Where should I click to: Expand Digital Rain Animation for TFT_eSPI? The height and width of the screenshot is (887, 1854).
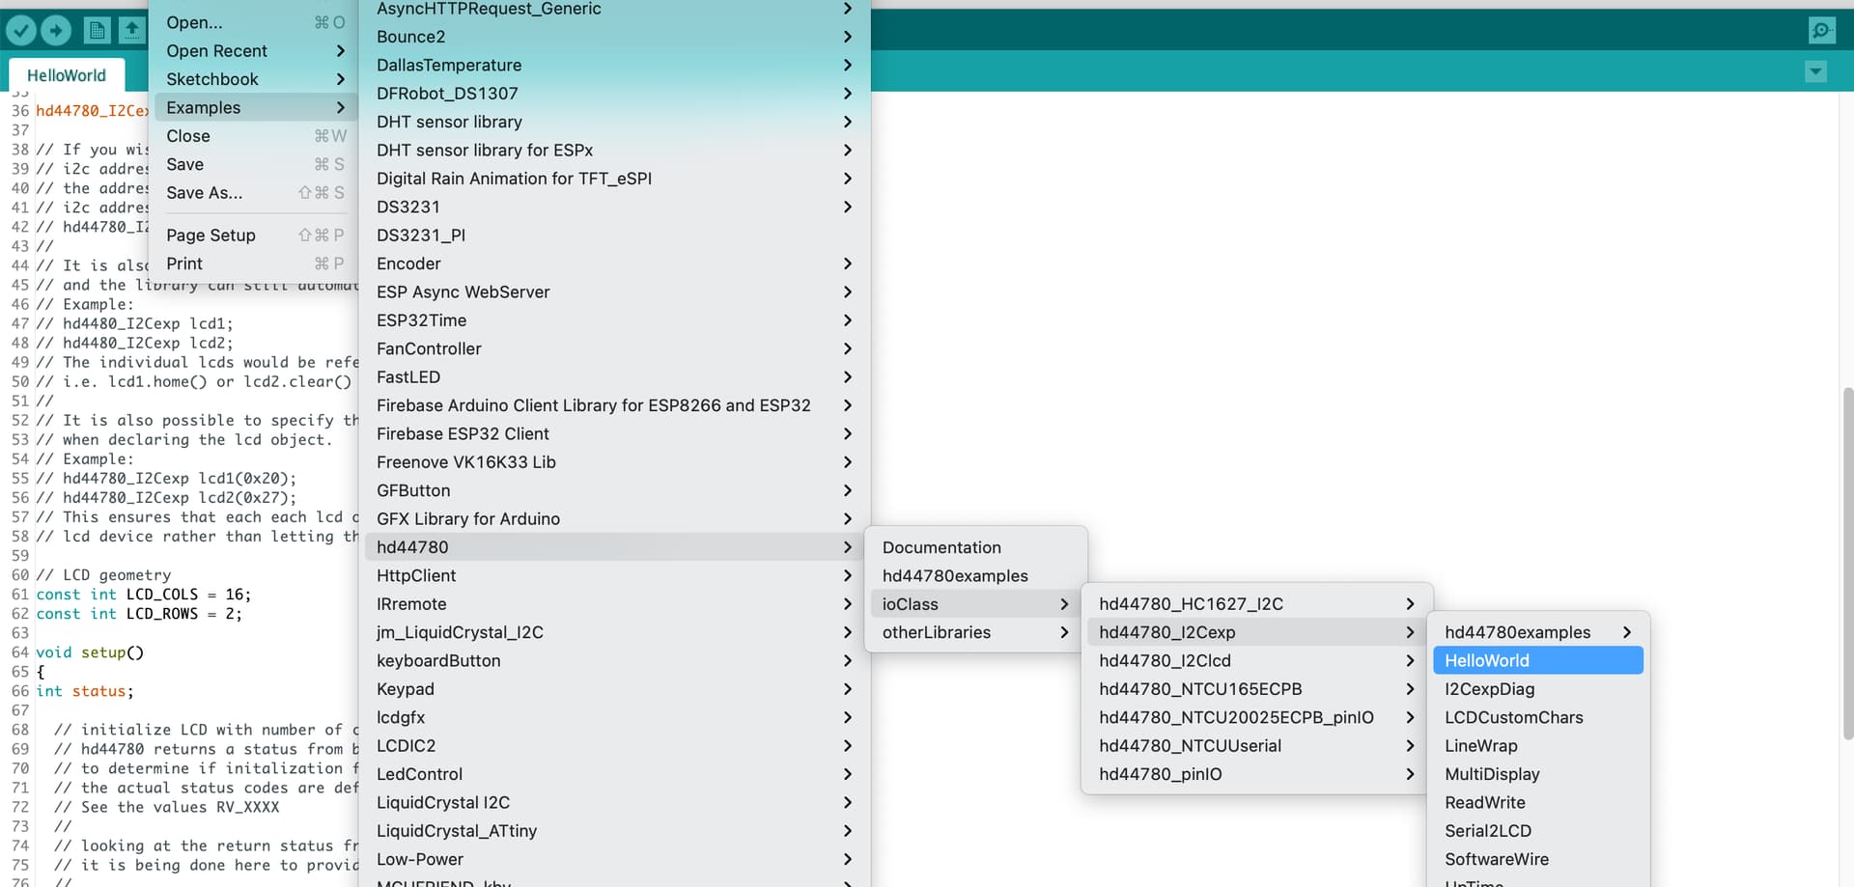(614, 179)
